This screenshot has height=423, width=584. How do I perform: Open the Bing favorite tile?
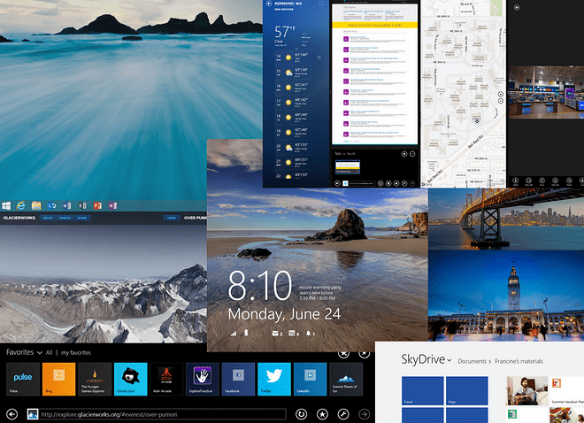(59, 379)
